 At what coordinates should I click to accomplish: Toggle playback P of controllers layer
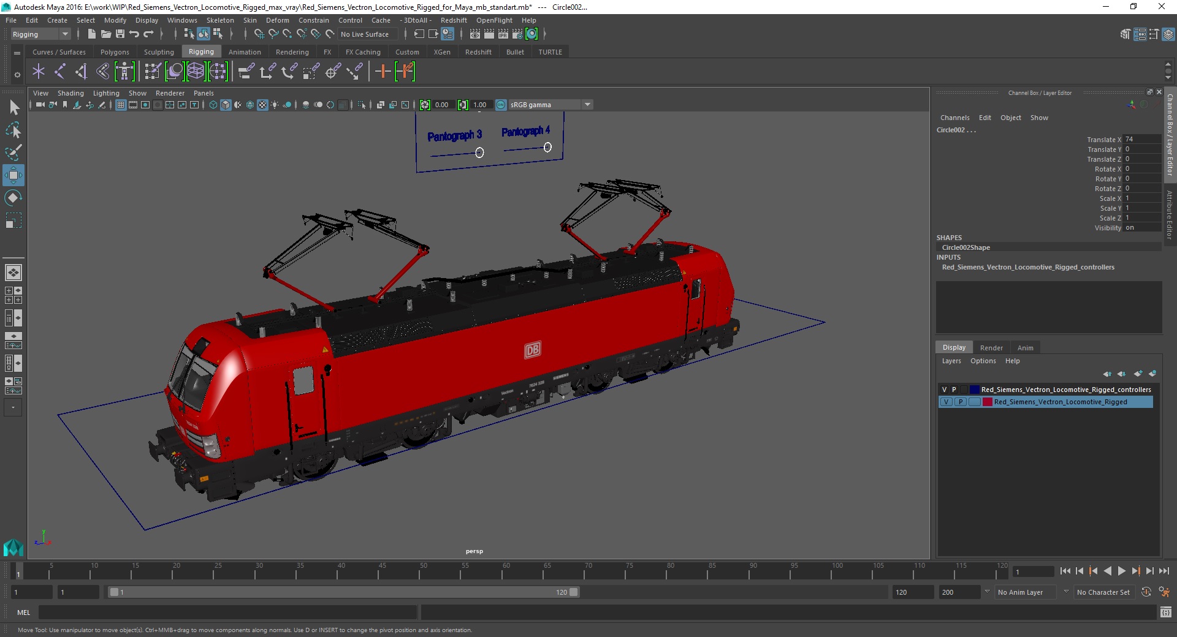click(x=954, y=390)
